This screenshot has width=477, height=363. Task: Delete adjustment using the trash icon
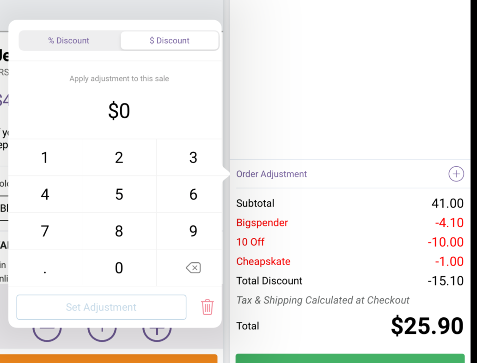click(x=207, y=307)
